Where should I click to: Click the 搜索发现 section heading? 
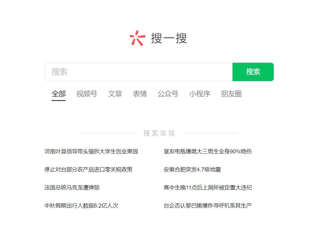tap(159, 133)
